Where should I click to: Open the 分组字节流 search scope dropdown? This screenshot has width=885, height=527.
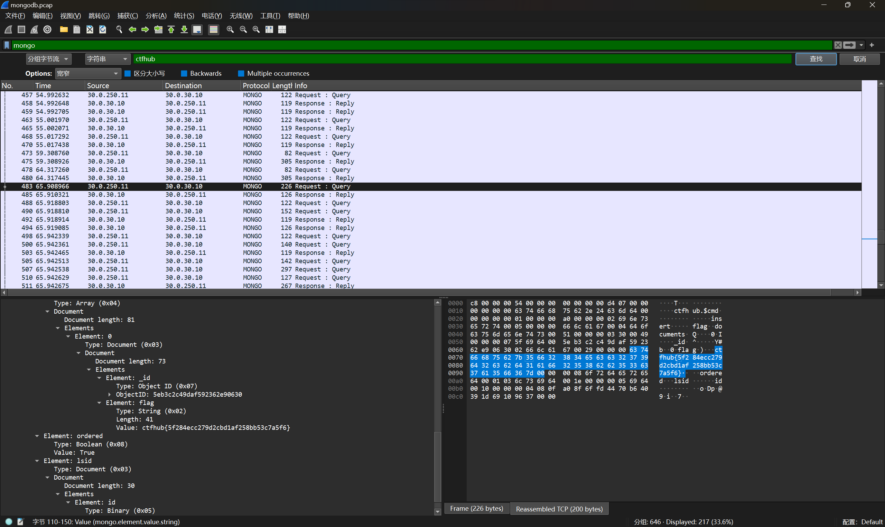coord(49,59)
